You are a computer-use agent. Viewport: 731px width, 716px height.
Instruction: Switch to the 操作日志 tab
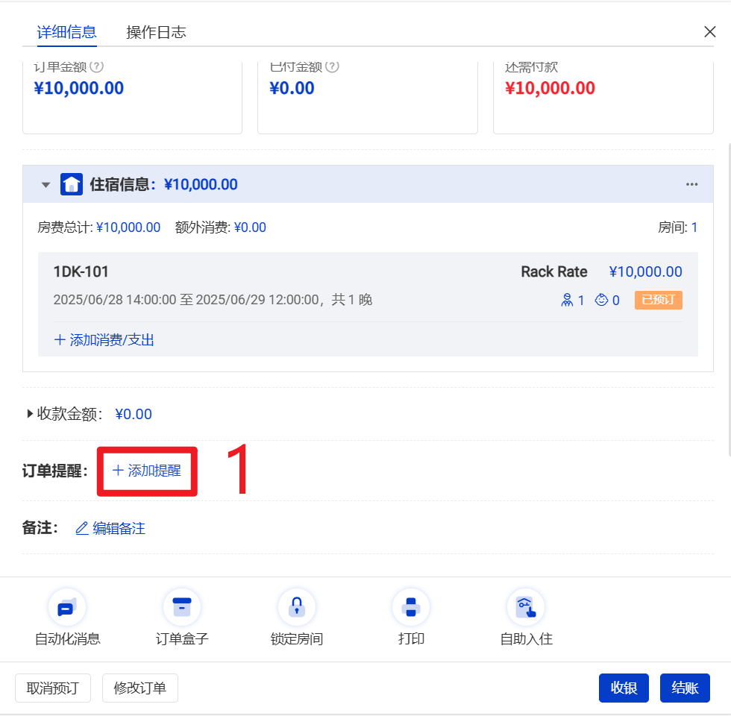156,32
